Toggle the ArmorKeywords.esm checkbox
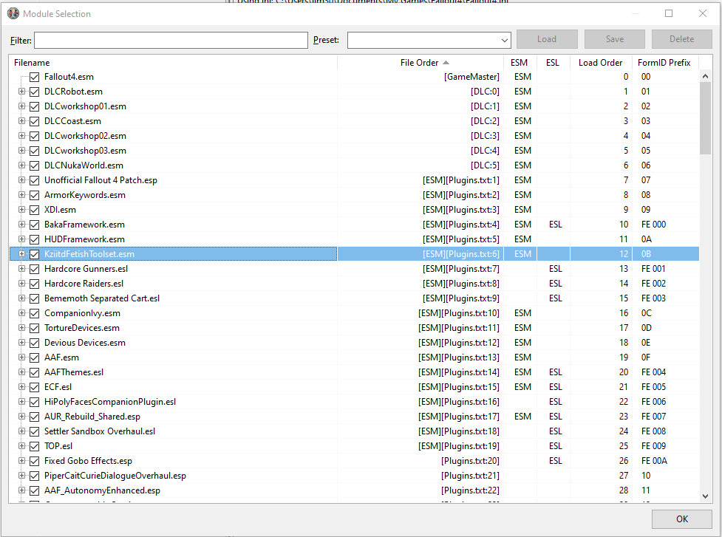Viewport: 722px width, 537px height. 35,195
